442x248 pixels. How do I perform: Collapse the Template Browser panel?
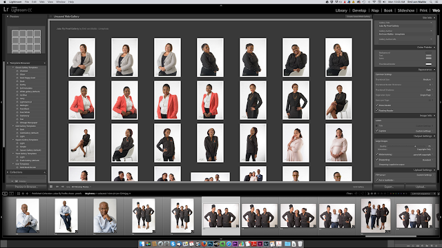point(8,63)
